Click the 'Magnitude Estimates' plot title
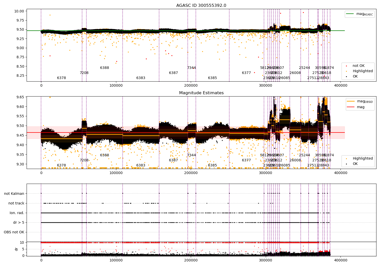380x266 pixels. point(201,93)
